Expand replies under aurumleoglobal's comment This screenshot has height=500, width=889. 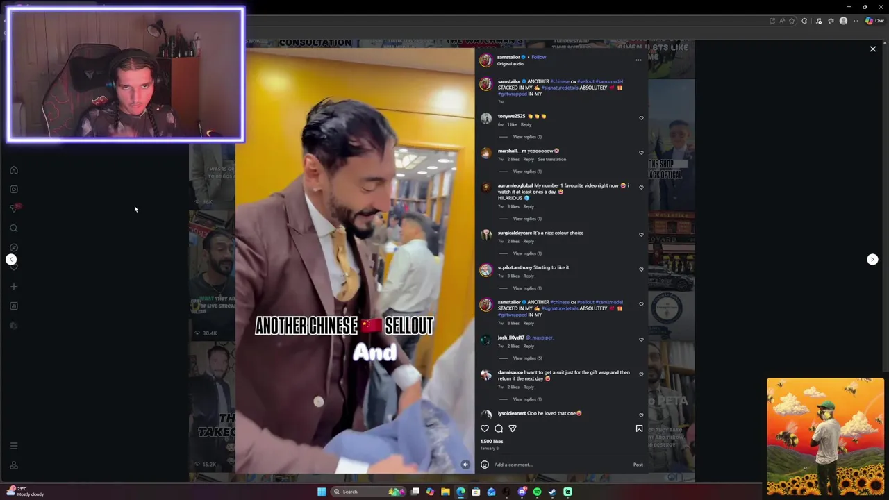tap(527, 219)
